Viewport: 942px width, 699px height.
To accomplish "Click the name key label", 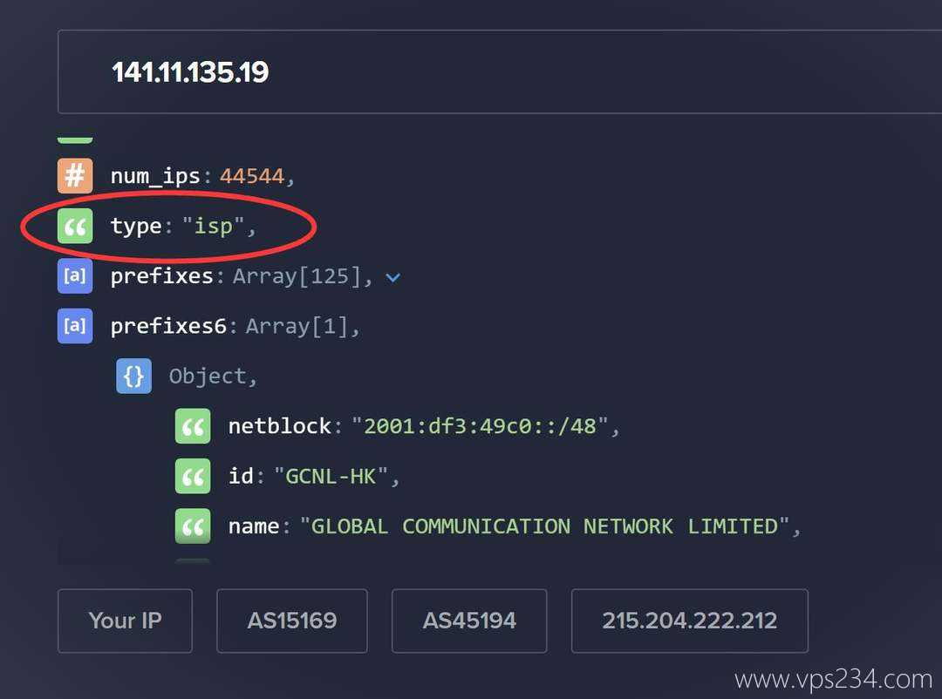I will click(x=254, y=526).
